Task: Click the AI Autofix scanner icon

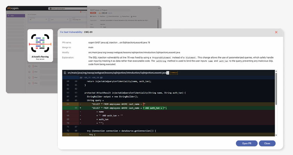Action: pos(40,44)
